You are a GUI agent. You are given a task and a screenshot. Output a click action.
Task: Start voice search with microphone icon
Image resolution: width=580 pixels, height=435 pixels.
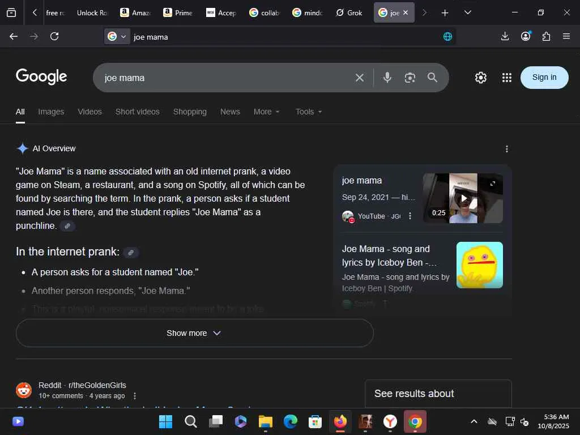[387, 77]
